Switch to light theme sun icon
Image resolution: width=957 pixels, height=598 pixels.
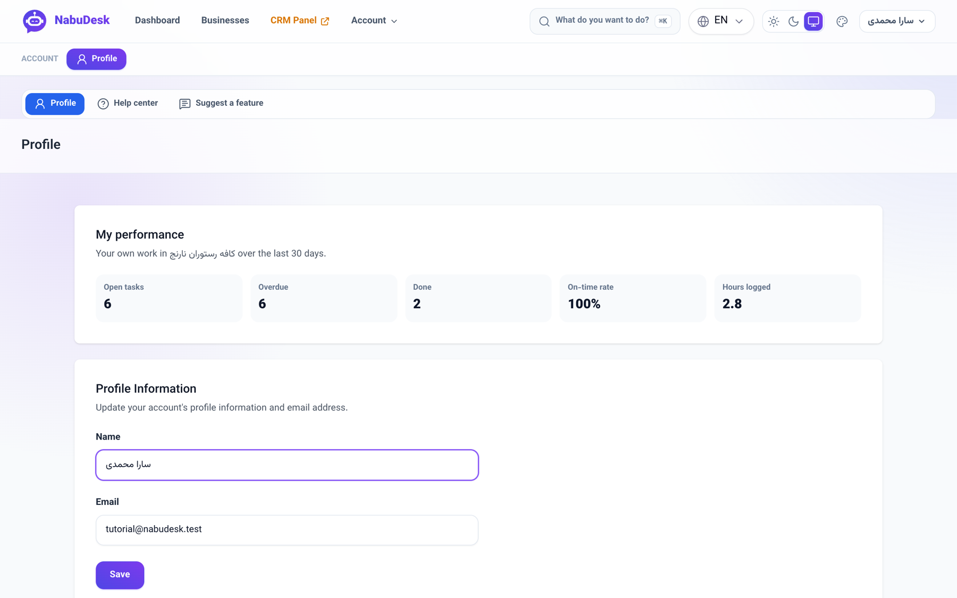tap(774, 21)
